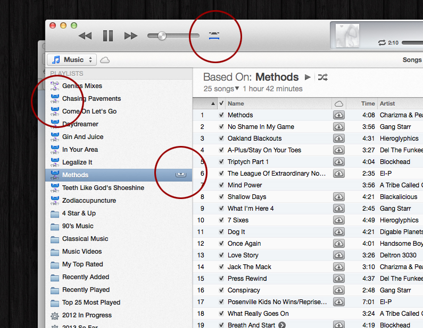Uncheck the song Methods
The height and width of the screenshot is (328, 423).
221,115
